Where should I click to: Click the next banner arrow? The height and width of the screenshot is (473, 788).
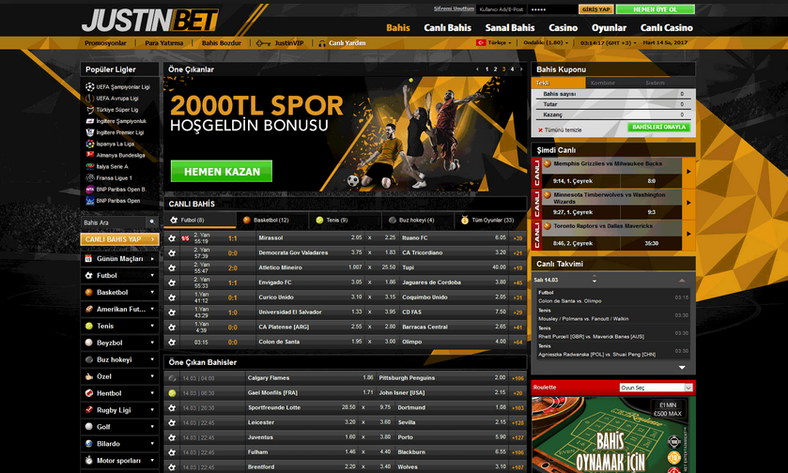point(521,69)
